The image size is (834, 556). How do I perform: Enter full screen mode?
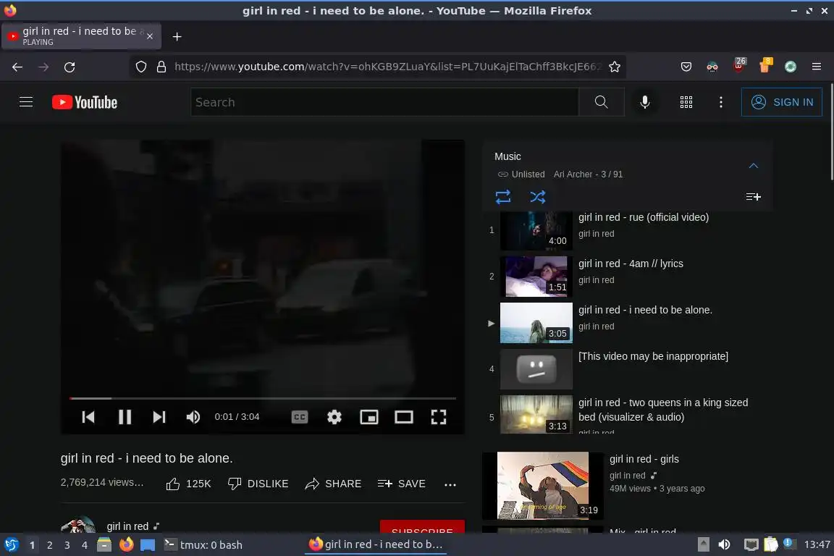(x=438, y=417)
